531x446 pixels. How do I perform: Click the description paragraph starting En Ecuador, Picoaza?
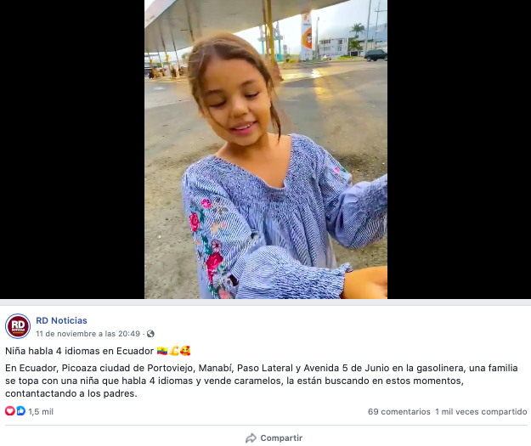tap(262, 381)
